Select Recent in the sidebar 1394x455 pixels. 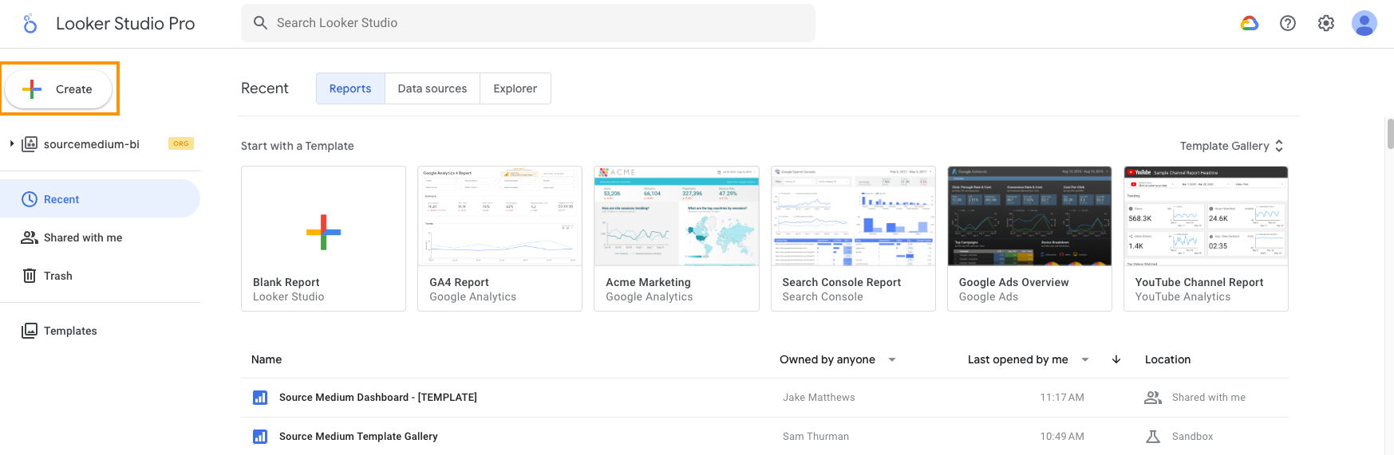[x=100, y=198]
